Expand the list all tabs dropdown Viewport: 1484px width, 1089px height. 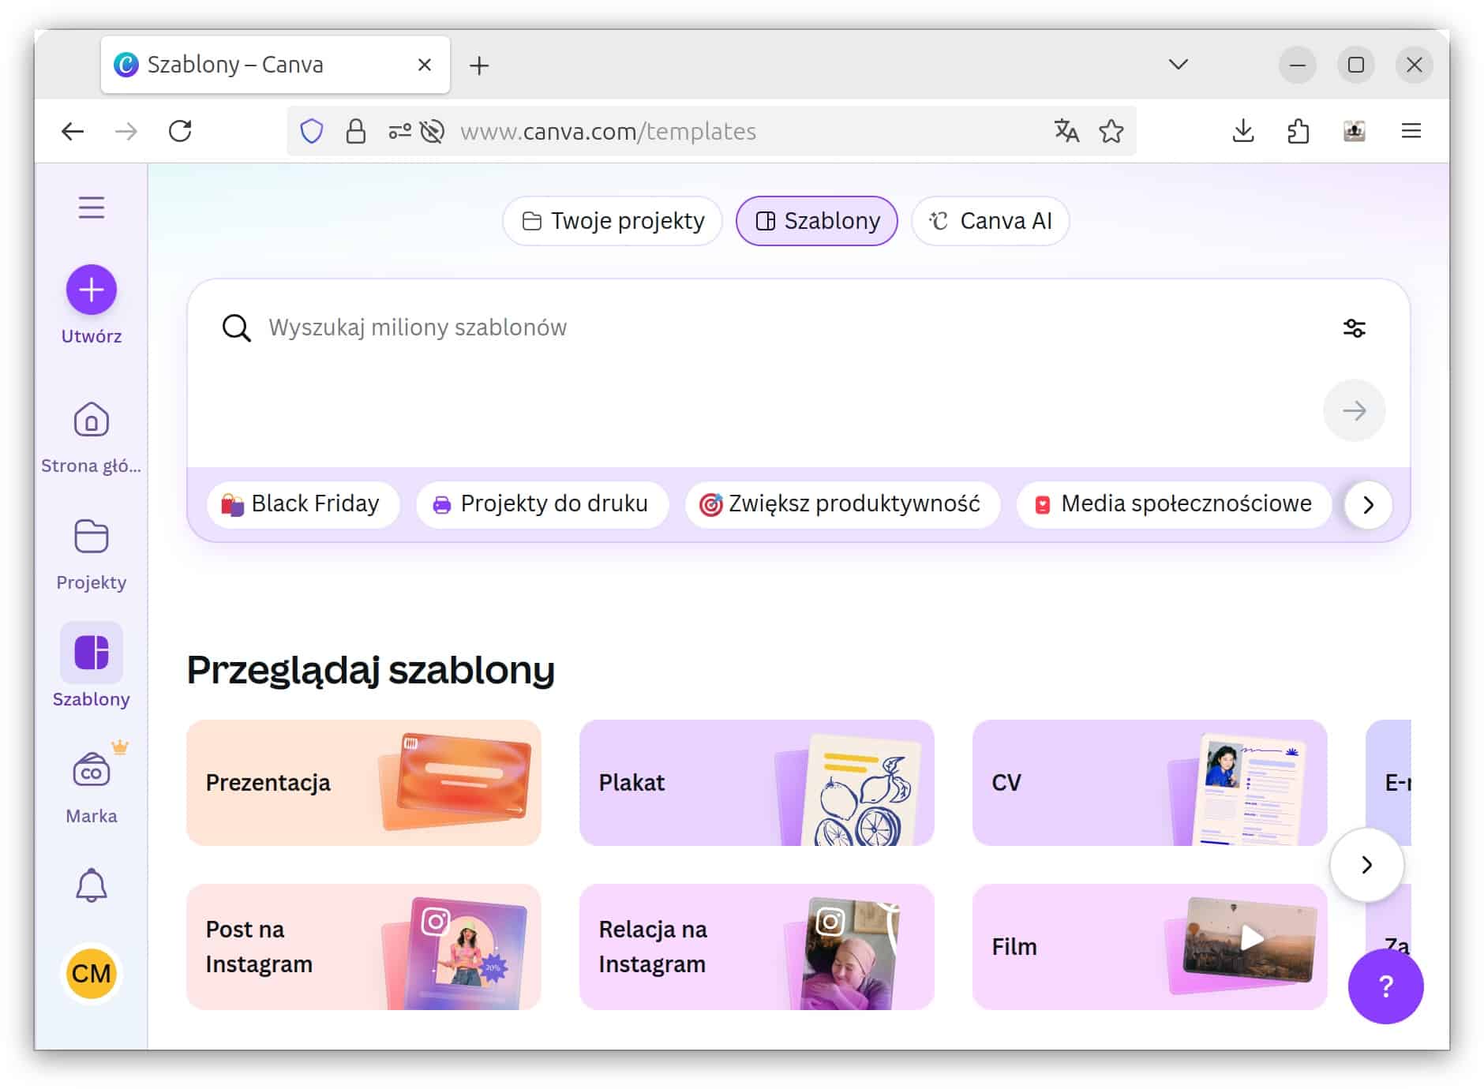click(1179, 65)
